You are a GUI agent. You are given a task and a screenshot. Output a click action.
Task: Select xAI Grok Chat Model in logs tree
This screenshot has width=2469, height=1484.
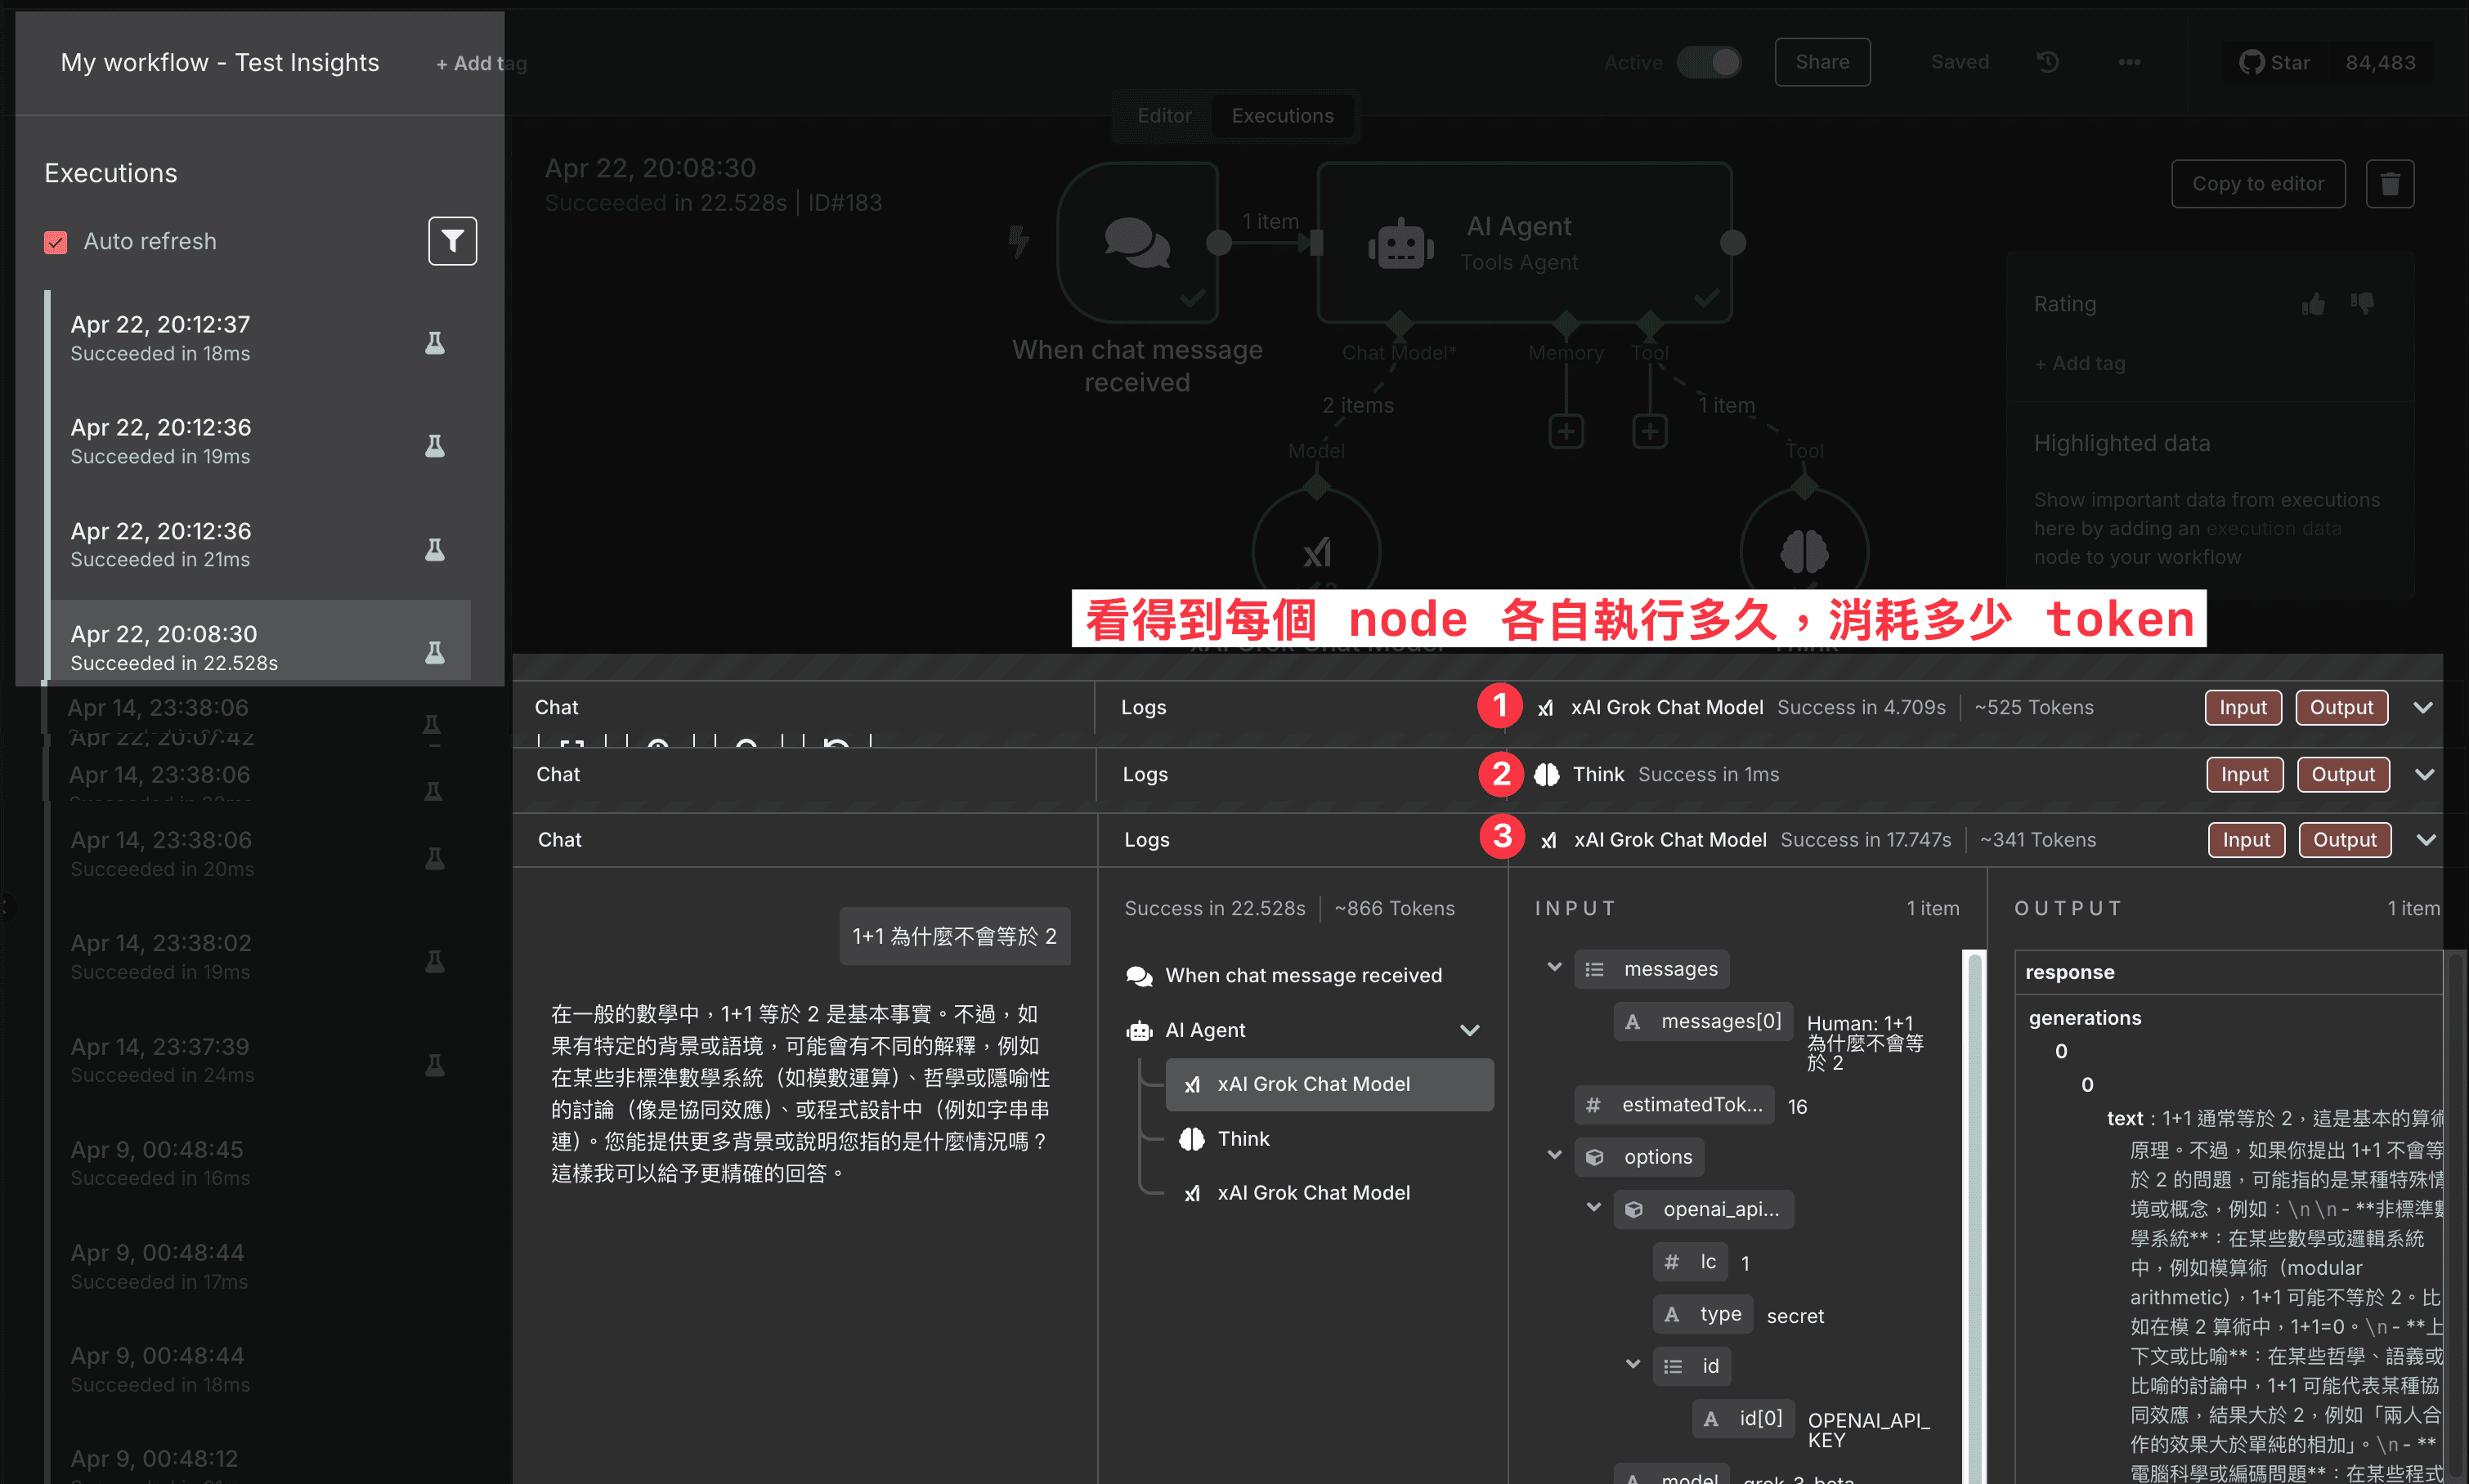[1312, 1083]
